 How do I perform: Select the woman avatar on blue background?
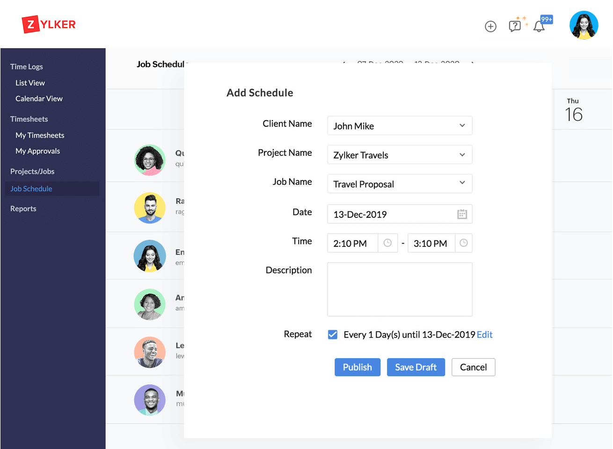click(150, 256)
